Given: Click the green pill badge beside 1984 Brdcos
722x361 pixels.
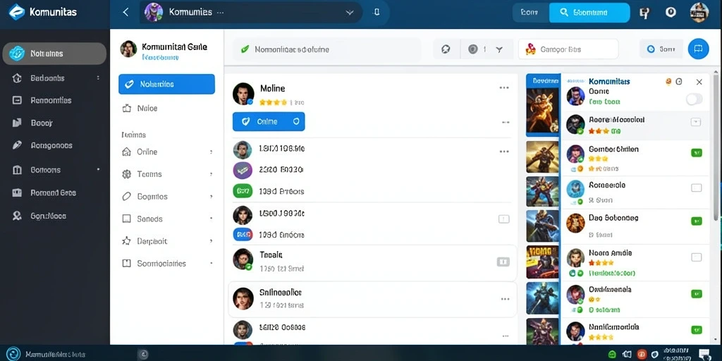Looking at the screenshot, I should coord(243,190).
